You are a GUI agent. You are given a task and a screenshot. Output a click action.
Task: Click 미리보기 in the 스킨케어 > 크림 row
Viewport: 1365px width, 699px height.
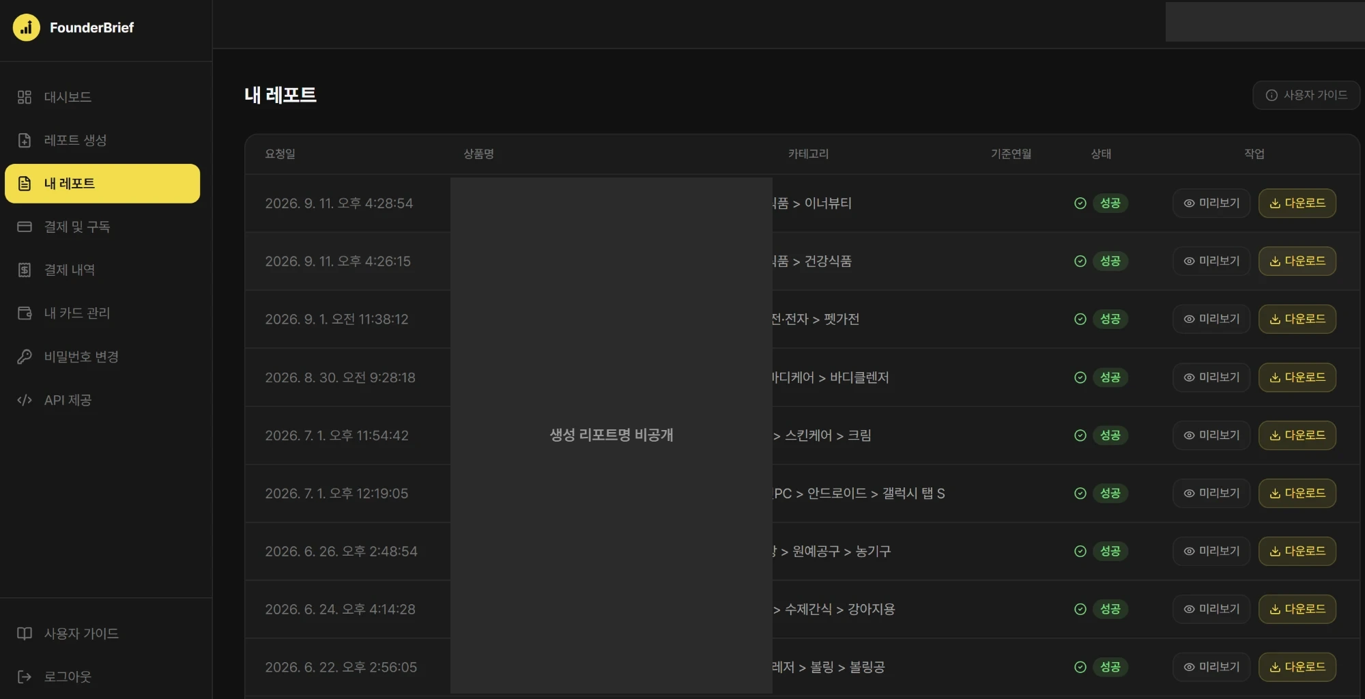click(1211, 436)
